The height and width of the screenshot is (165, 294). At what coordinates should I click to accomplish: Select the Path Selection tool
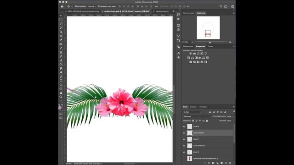(x=61, y=85)
